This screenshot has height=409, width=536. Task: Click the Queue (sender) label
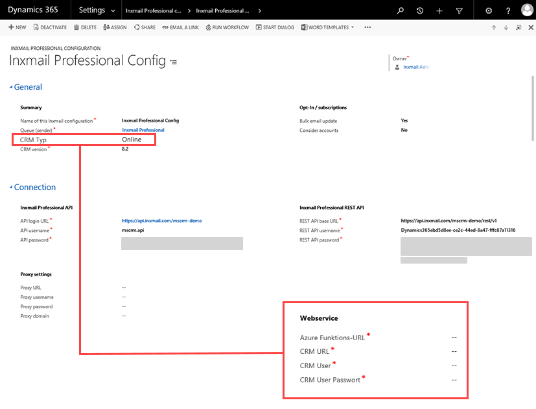[x=36, y=130]
